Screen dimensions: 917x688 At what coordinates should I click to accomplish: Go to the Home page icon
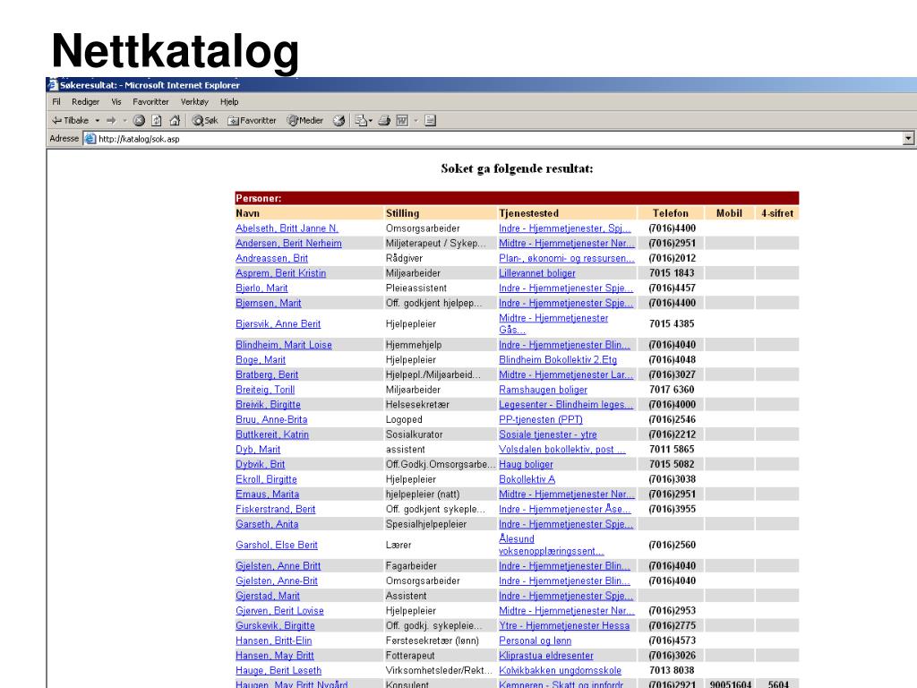click(x=175, y=121)
